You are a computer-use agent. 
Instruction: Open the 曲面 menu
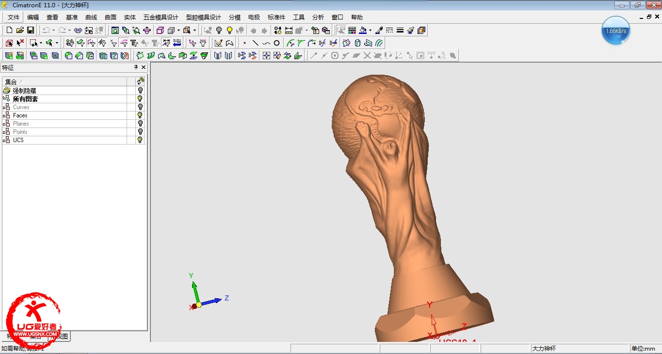pyautogui.click(x=111, y=17)
